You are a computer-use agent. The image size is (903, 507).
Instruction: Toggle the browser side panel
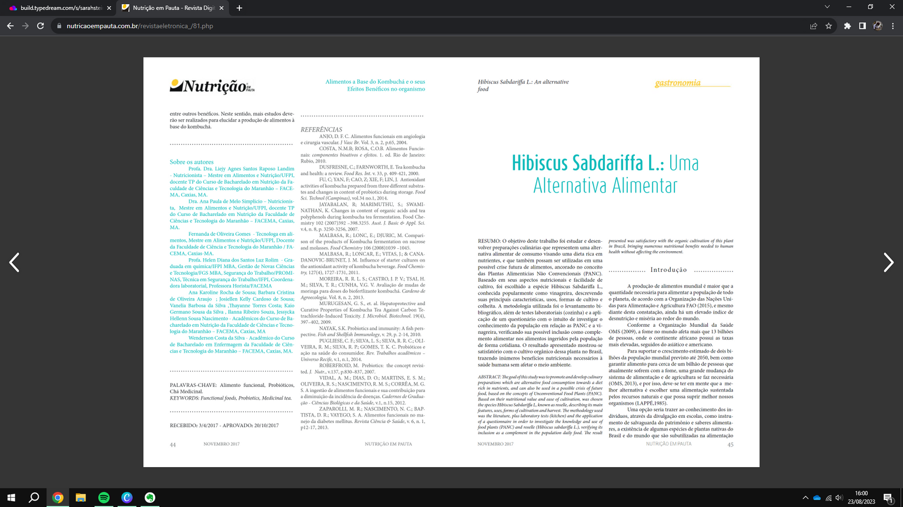862,26
